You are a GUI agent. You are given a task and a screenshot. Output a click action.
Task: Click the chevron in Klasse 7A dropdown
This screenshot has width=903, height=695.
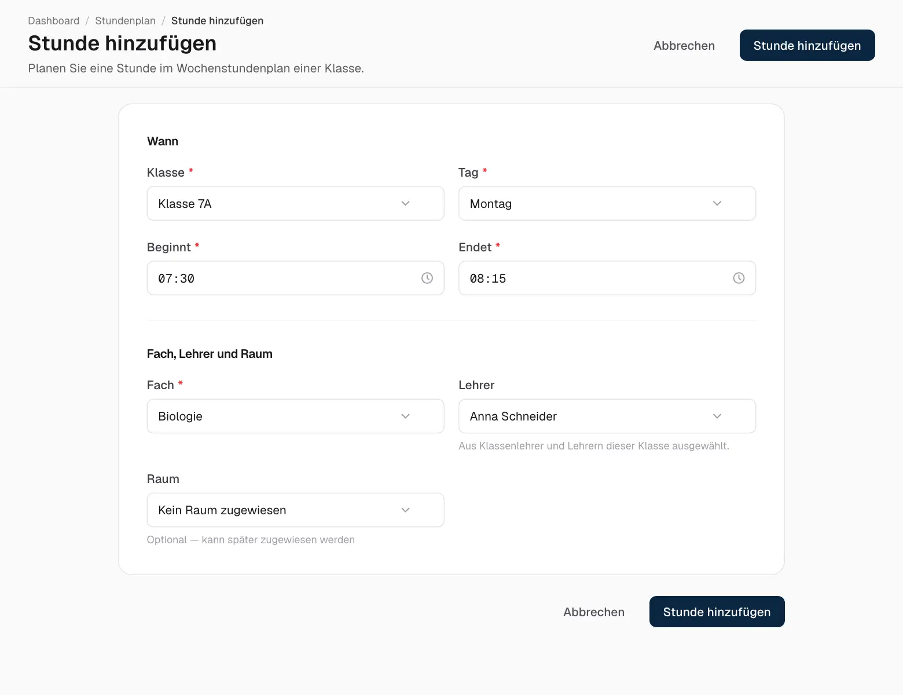pos(405,203)
